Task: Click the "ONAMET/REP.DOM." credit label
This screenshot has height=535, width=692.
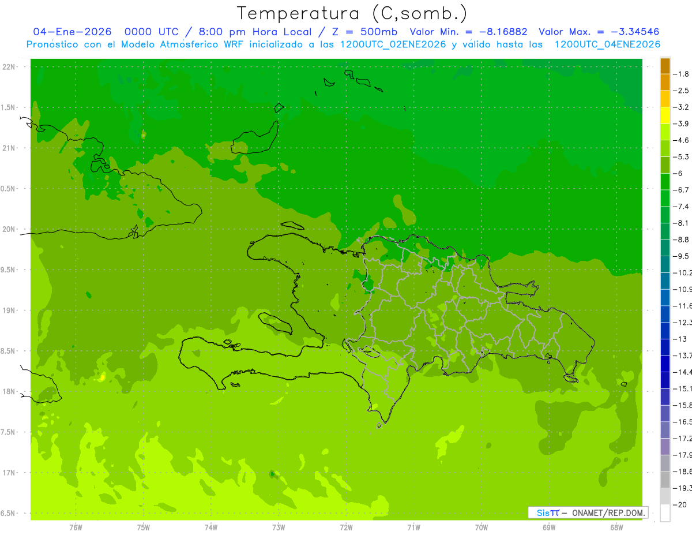Action: pos(607,512)
